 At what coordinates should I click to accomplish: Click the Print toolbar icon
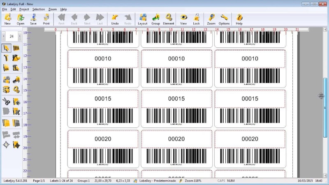click(x=46, y=19)
